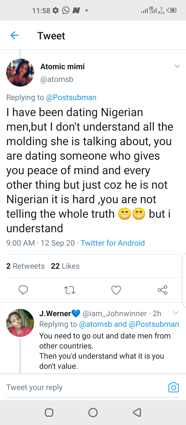Screen dimensions: 186x425
Task: Tap the share icon
Action: pos(162,290)
